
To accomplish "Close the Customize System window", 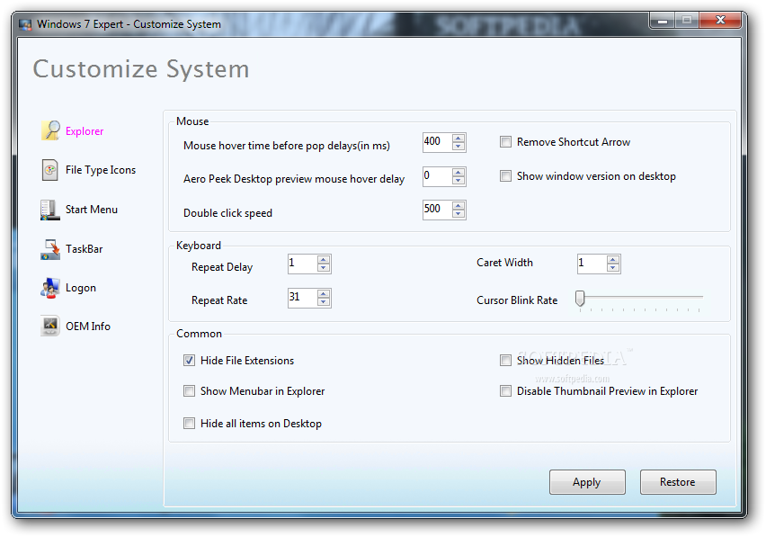I will point(720,20).
